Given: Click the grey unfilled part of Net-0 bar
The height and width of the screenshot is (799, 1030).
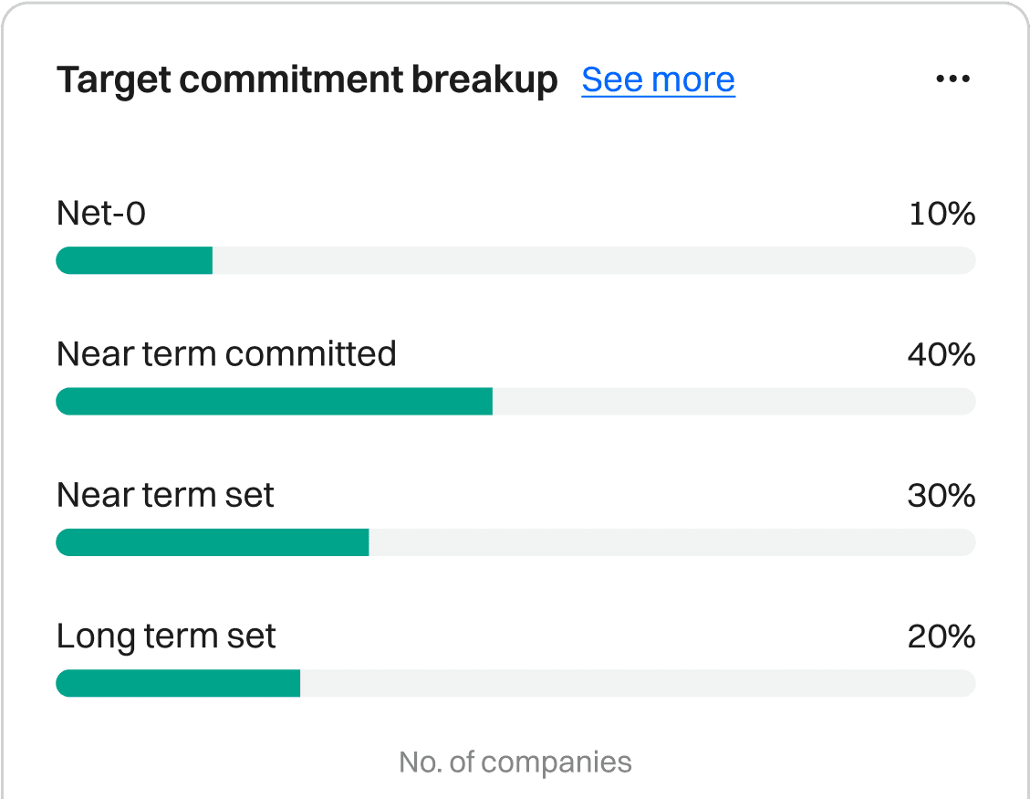Looking at the screenshot, I should [x=593, y=260].
